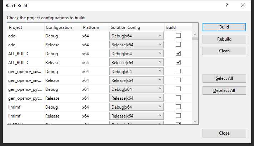
Task: Uncheck ALL_BUILD Debug build checkbox
Action: click(178, 53)
